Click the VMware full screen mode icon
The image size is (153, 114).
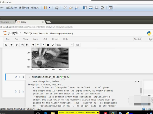click(96, 8)
